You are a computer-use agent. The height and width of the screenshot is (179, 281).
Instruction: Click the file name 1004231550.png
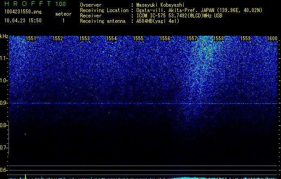click(23, 12)
